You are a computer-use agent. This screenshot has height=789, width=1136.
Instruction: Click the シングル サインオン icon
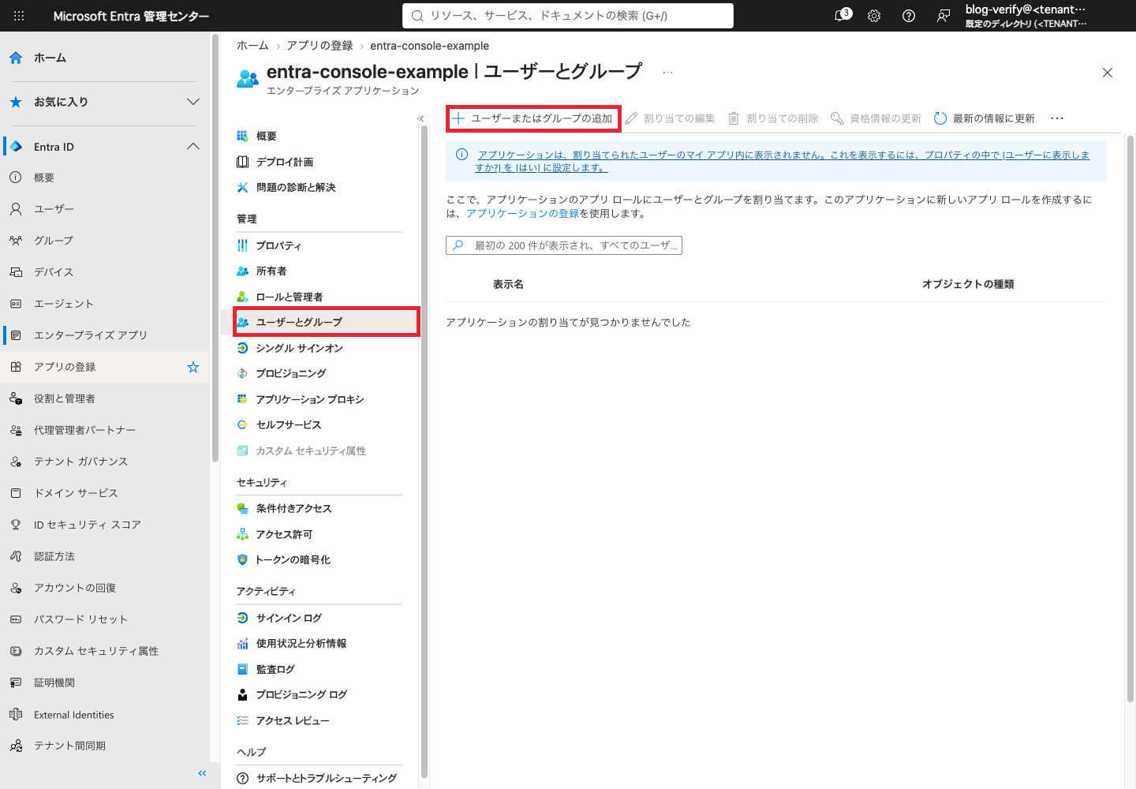tap(243, 348)
